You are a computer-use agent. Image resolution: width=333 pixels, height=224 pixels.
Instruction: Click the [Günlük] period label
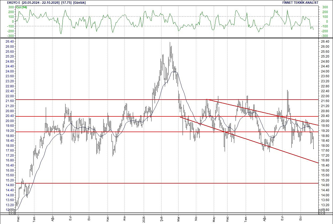click(x=79, y=2)
